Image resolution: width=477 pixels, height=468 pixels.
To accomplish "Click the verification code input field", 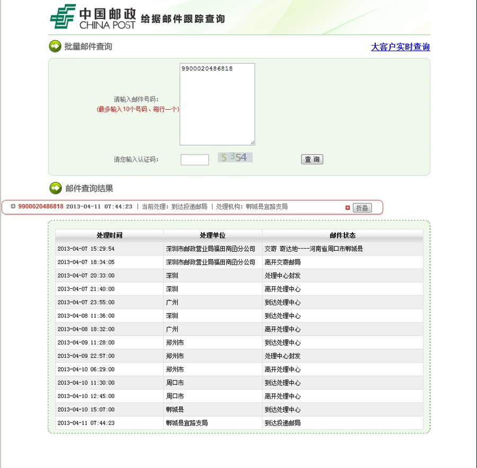I will (195, 160).
